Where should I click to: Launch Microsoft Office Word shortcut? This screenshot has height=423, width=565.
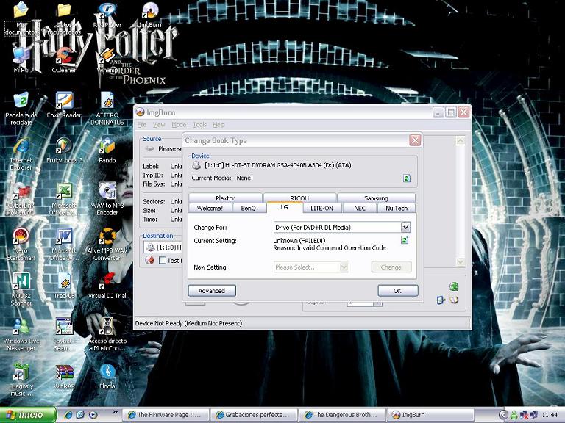coord(64,245)
